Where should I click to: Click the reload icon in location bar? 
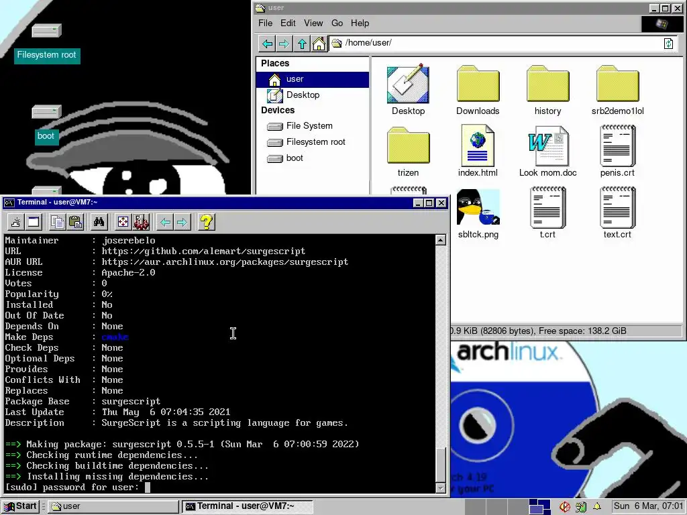tap(668, 44)
